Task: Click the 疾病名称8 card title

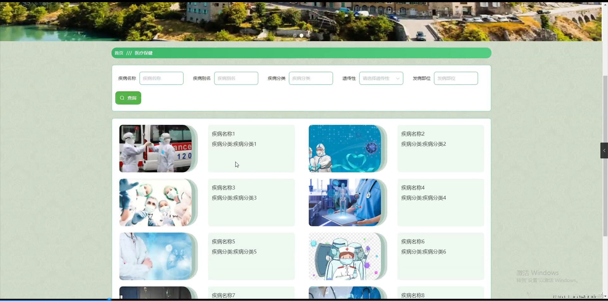Action: 413,295
